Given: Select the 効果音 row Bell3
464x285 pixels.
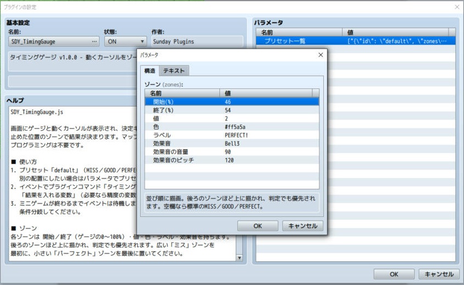Looking at the screenshot, I should [x=231, y=143].
